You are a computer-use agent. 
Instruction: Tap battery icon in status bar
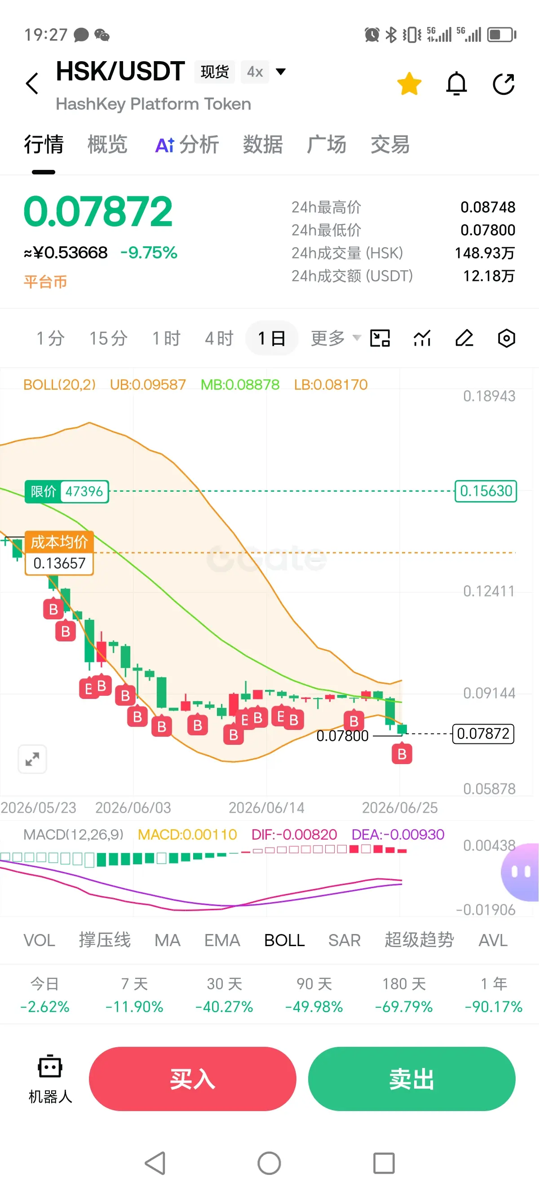pyautogui.click(x=502, y=35)
